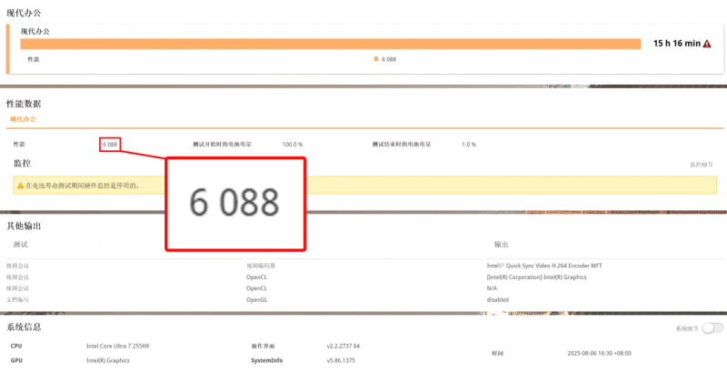Select the 测试结束时的电池电量 1.0 % value
727x373 pixels.
pyautogui.click(x=468, y=145)
